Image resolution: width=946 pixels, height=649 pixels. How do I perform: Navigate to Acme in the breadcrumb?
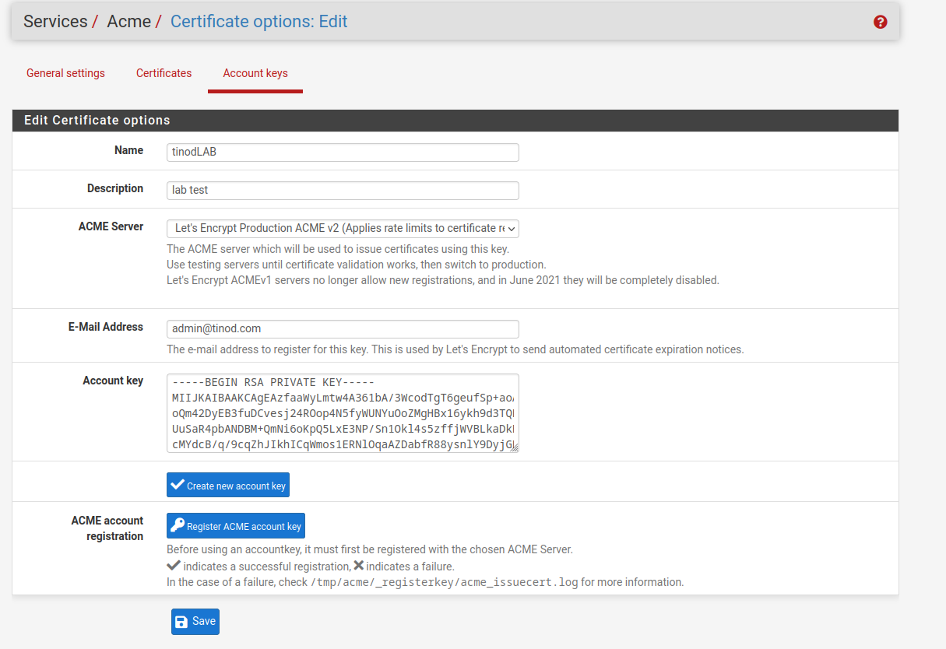tap(128, 22)
